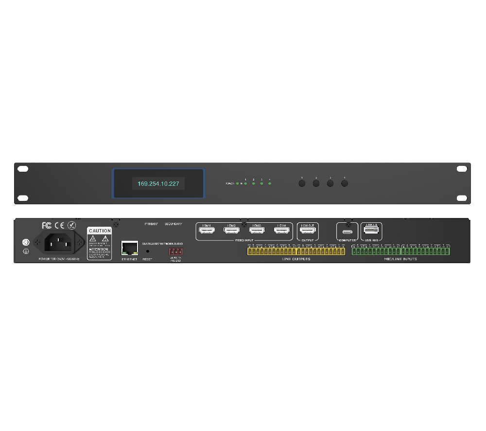Click the HDMI 1 input port

point(207,230)
